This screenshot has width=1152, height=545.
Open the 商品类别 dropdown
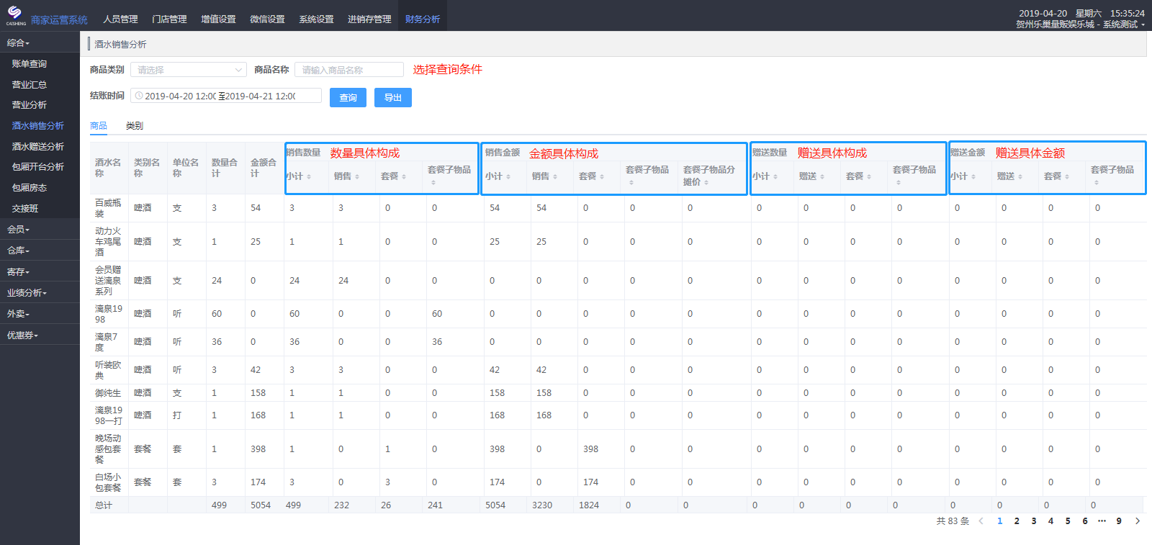pyautogui.click(x=189, y=70)
